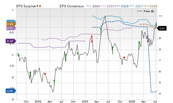Click the green EPS surprise arrow in August 2024
Screen dimensions: 173x103
[66, 58]
